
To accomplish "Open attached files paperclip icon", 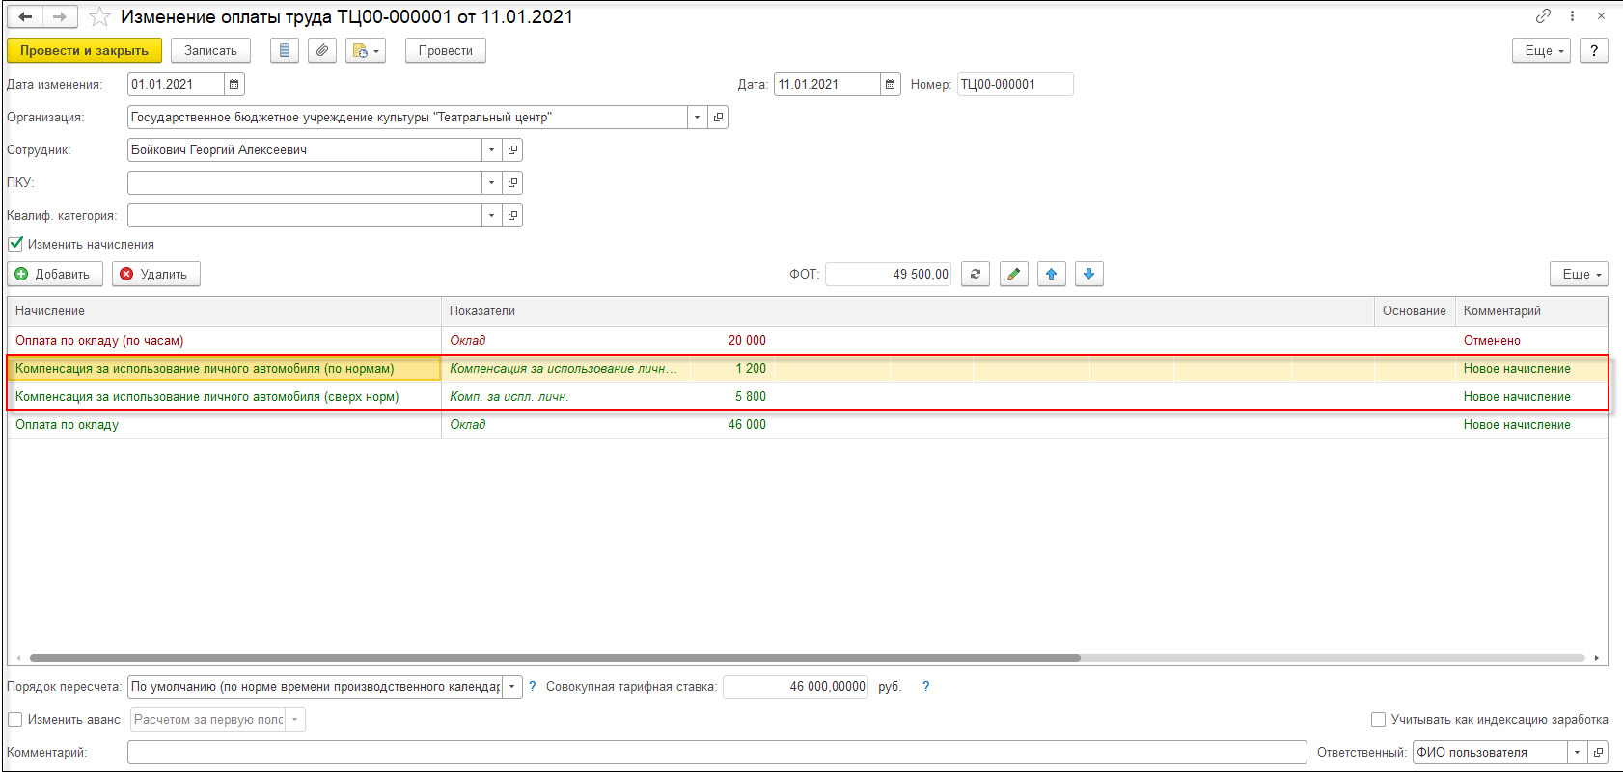I will pyautogui.click(x=322, y=50).
